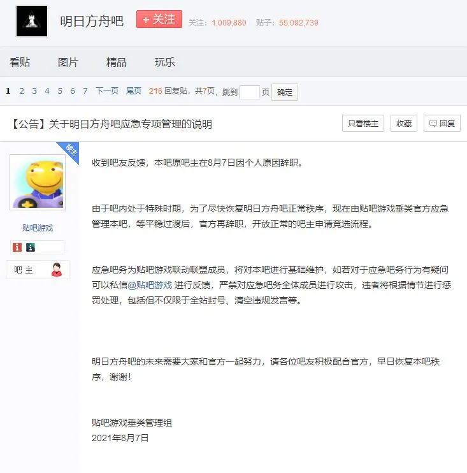
Task: Open the 明日方舟吧 forum avatar logo
Action: (32, 21)
